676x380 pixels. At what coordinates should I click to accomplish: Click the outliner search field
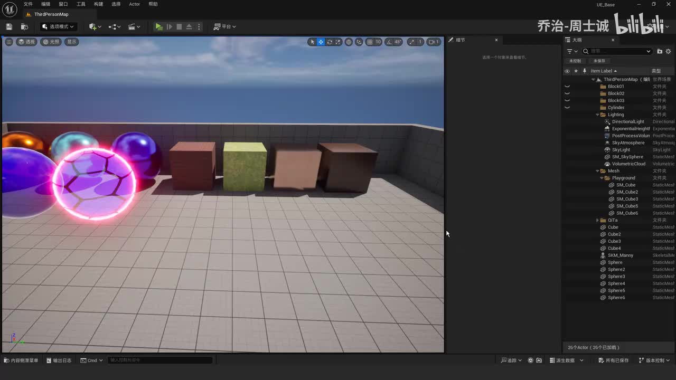tap(617, 51)
